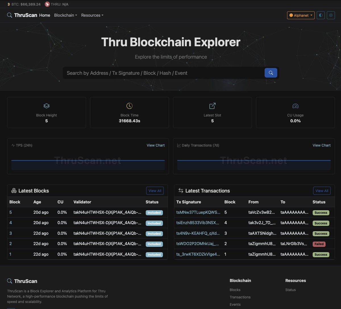
Task: Click the "20d ago" age in block 4 row
Action: [x=41, y=223]
